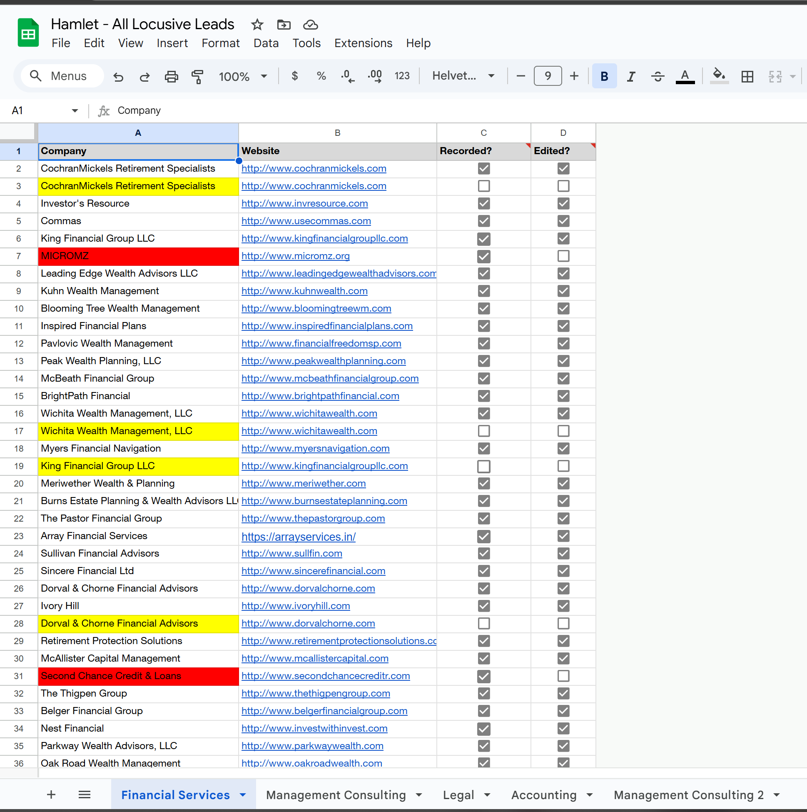Screen dimensions: 807x812
Task: Click the undo arrow icon
Action: (118, 77)
